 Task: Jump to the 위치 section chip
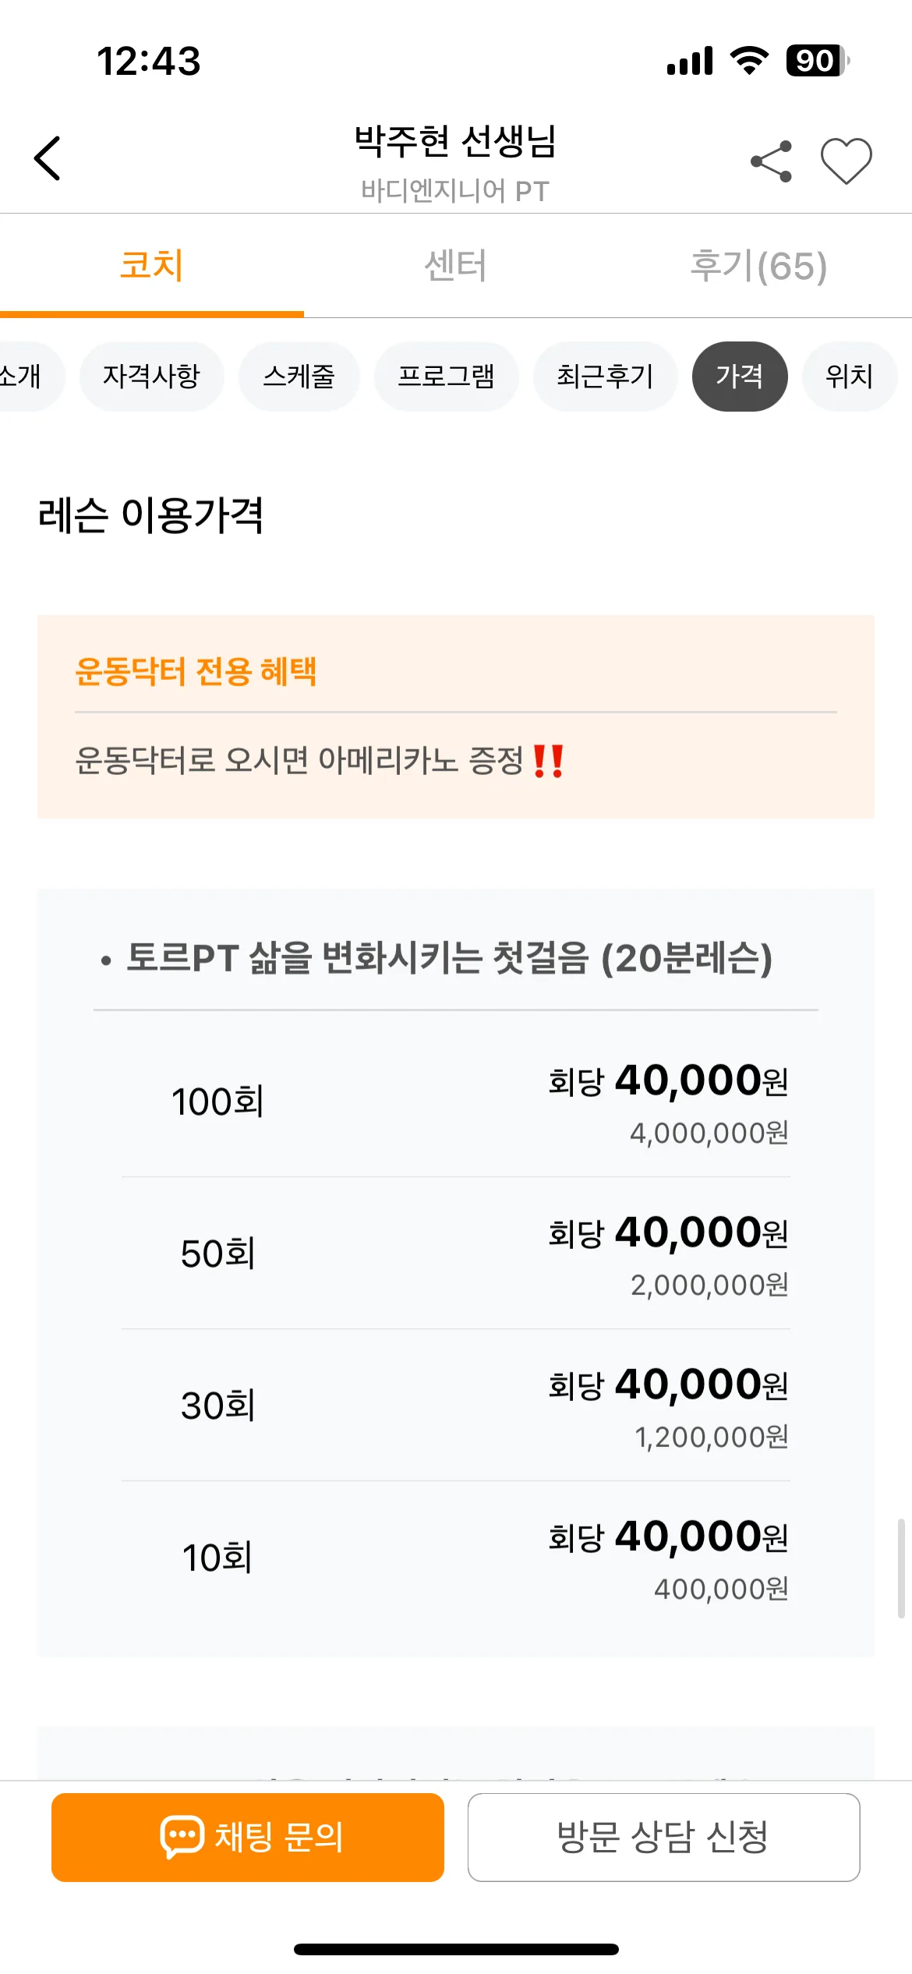[x=850, y=377]
